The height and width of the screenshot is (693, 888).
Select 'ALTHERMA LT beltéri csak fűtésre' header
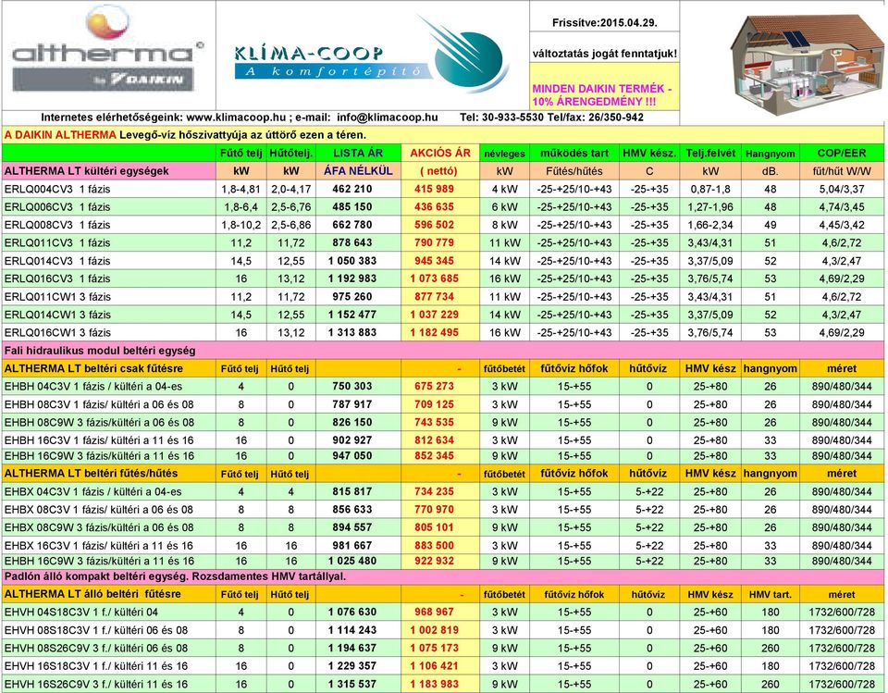[x=109, y=369]
